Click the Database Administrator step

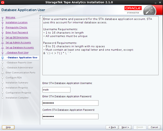coord(20,68)
